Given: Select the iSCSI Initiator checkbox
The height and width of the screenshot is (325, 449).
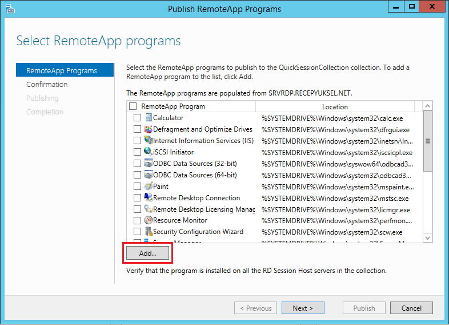Looking at the screenshot, I should coord(138,152).
